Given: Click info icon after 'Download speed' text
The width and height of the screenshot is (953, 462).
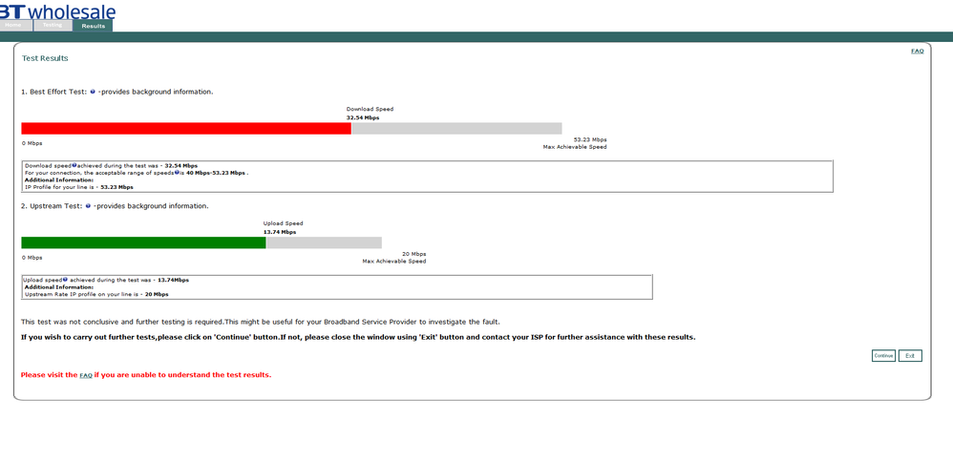Looking at the screenshot, I should 74,165.
